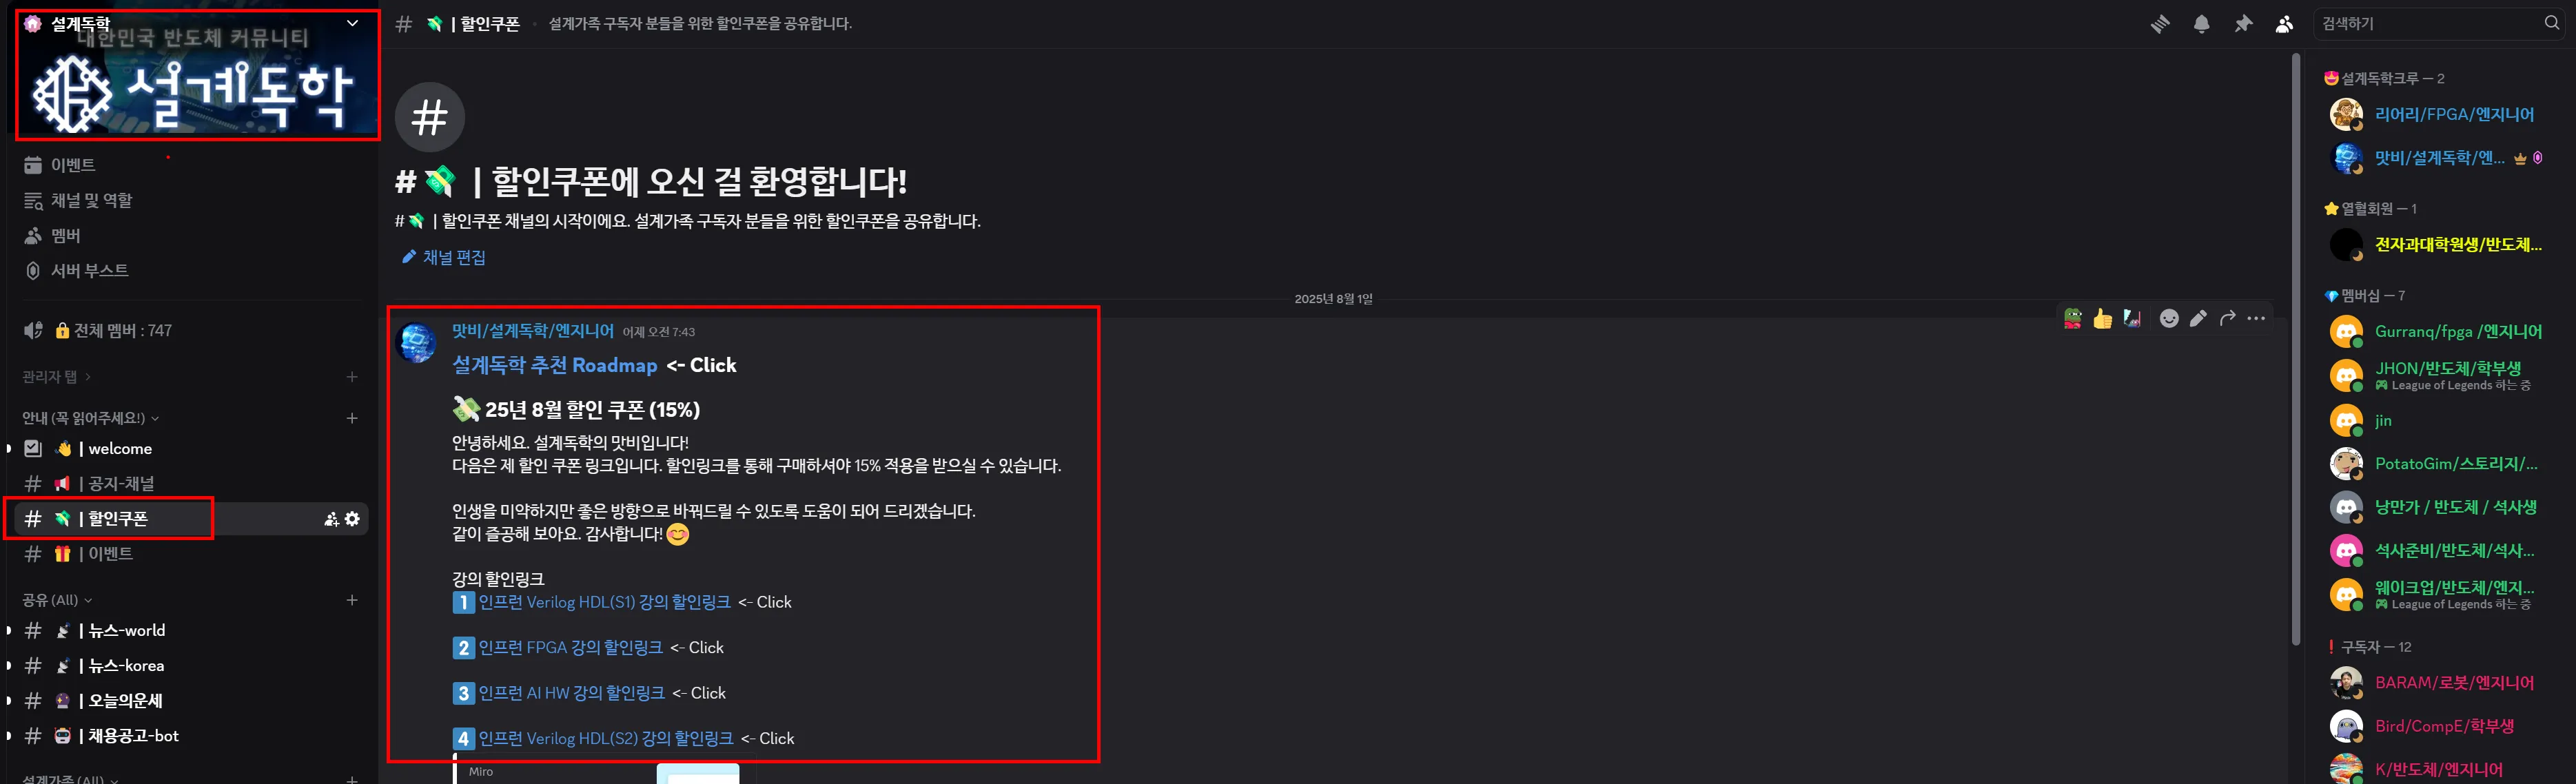Open the Threads icon in channel header
Image resolution: width=2576 pixels, height=784 pixels.
pyautogui.click(x=2160, y=24)
